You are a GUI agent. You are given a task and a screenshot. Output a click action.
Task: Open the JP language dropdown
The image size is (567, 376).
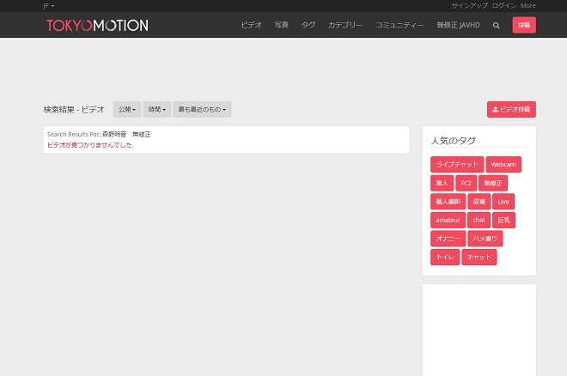coord(48,5)
